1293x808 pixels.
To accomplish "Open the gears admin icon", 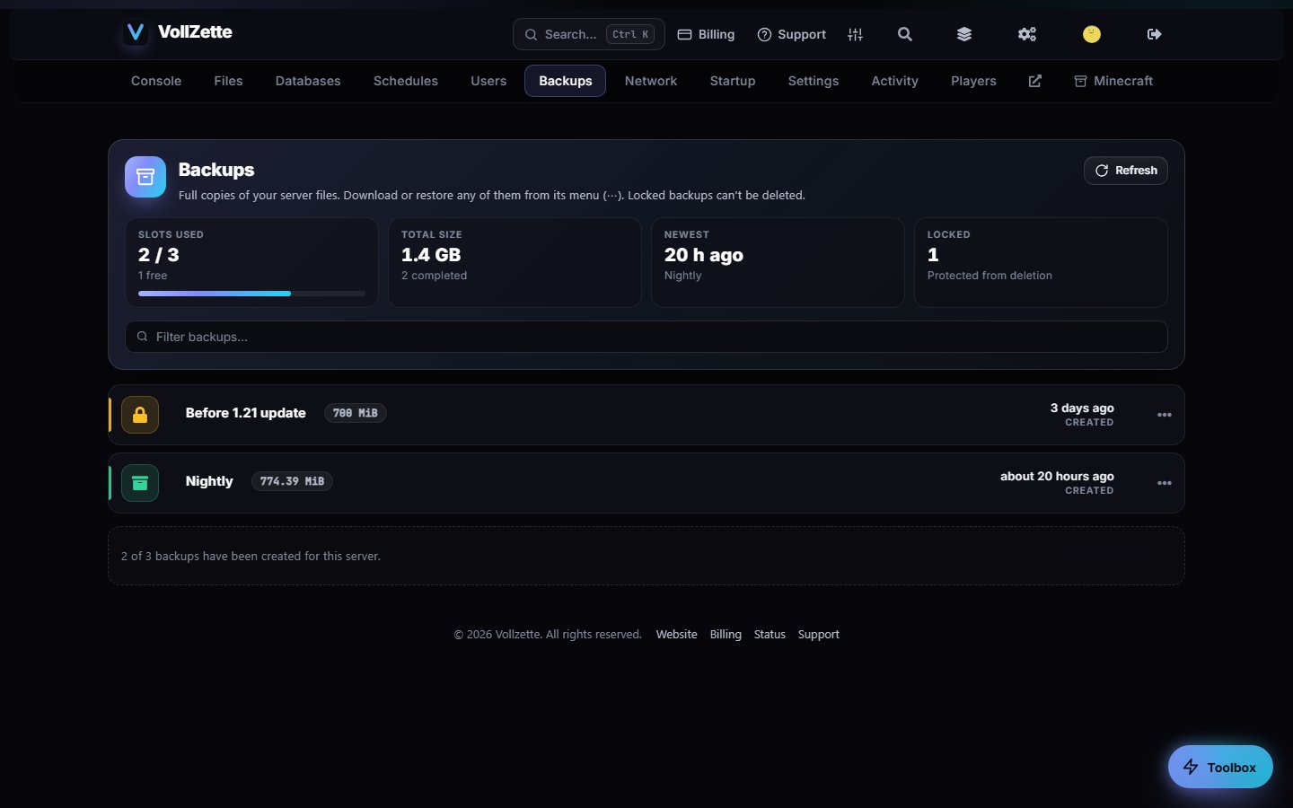I will (1027, 34).
